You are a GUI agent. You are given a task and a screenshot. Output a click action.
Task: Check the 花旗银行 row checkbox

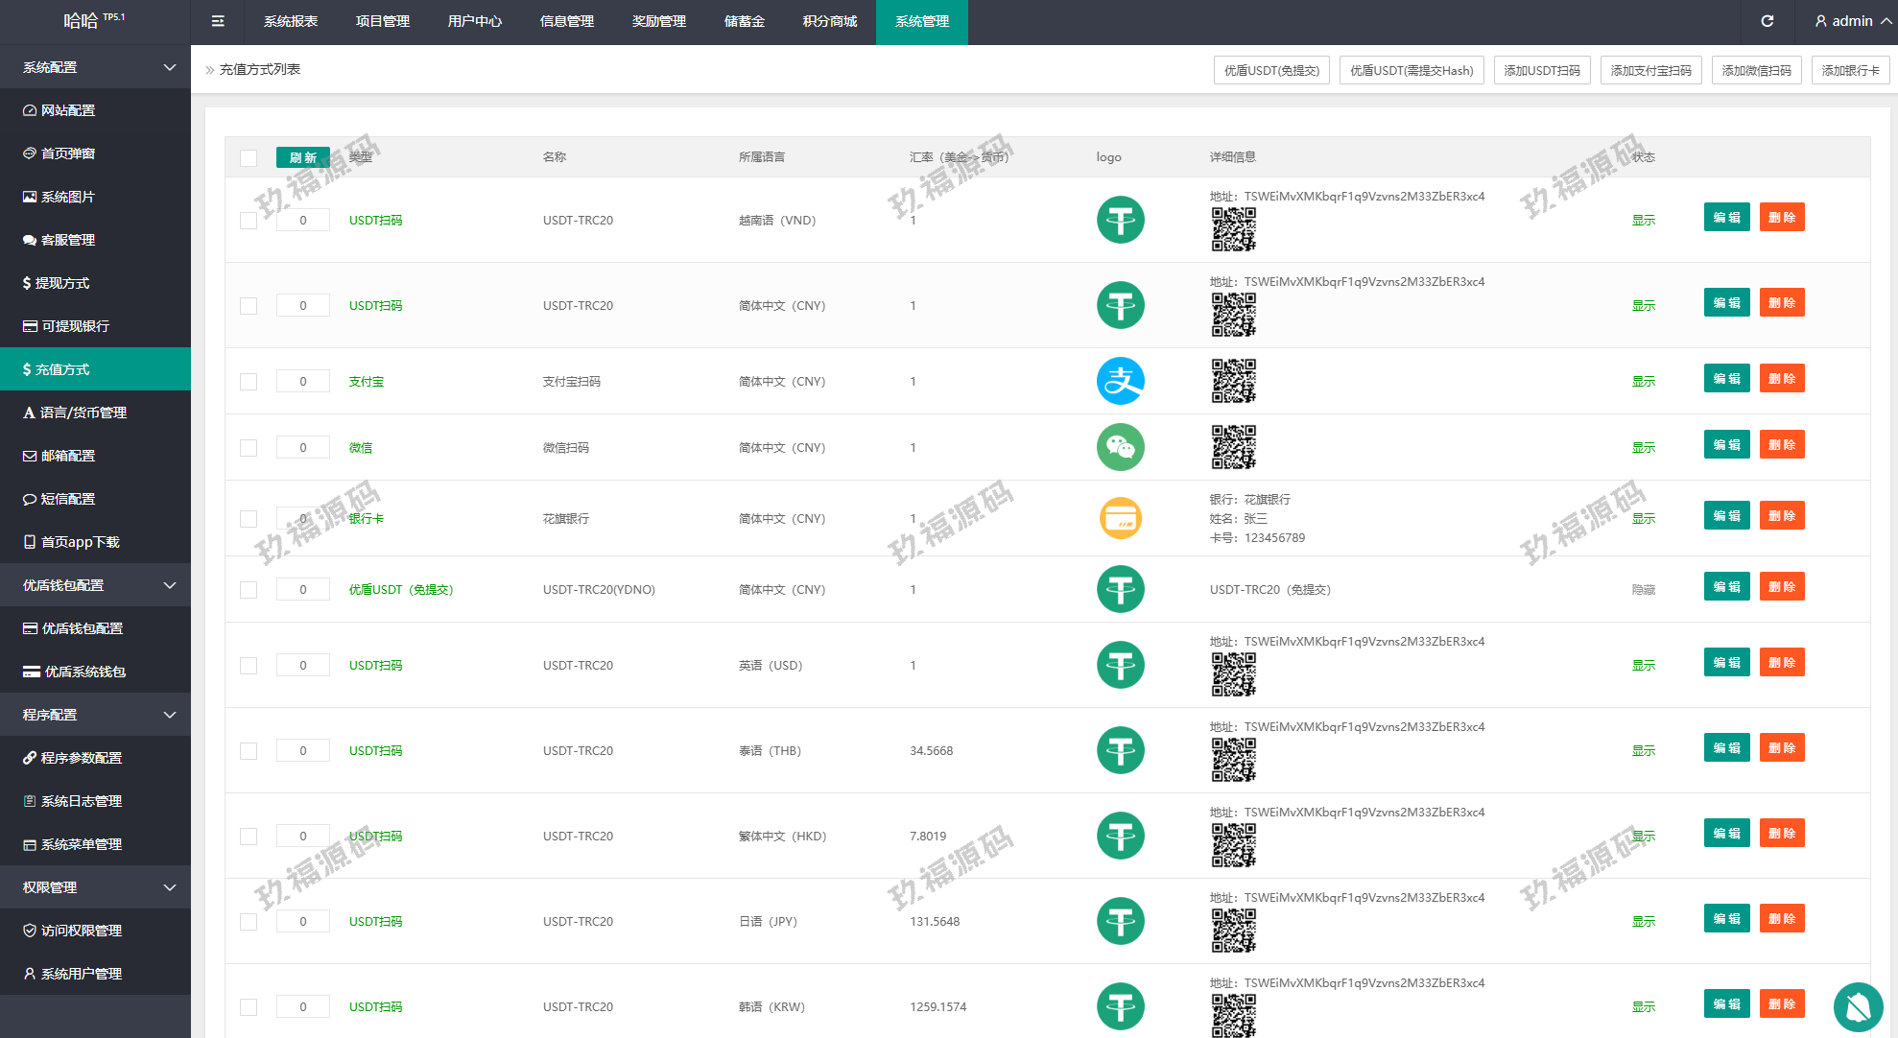point(249,519)
